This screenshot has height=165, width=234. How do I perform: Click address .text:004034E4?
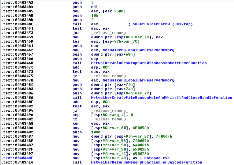pos(17,162)
